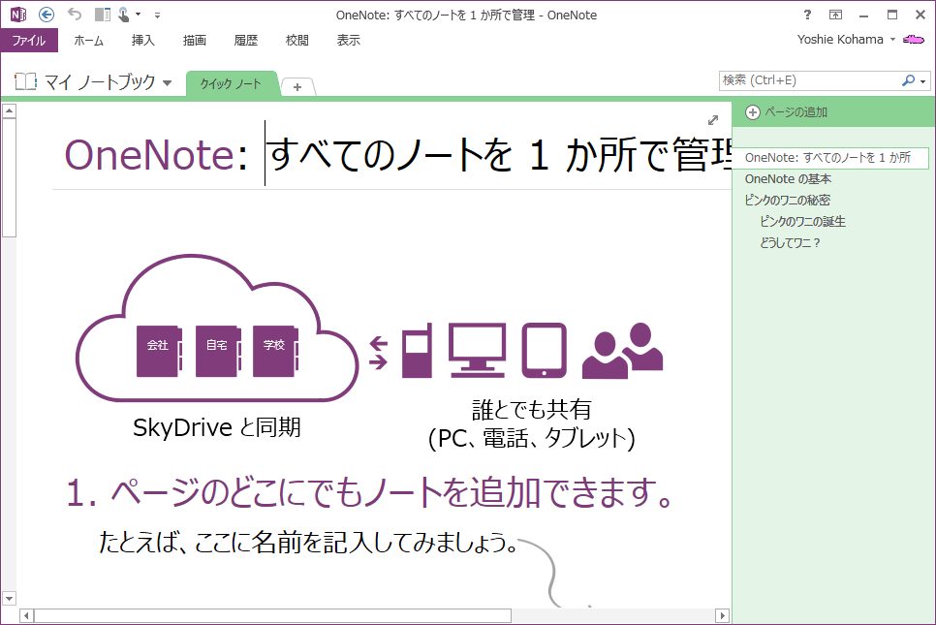Toggle full screen ribbon display options

pyautogui.click(x=835, y=15)
